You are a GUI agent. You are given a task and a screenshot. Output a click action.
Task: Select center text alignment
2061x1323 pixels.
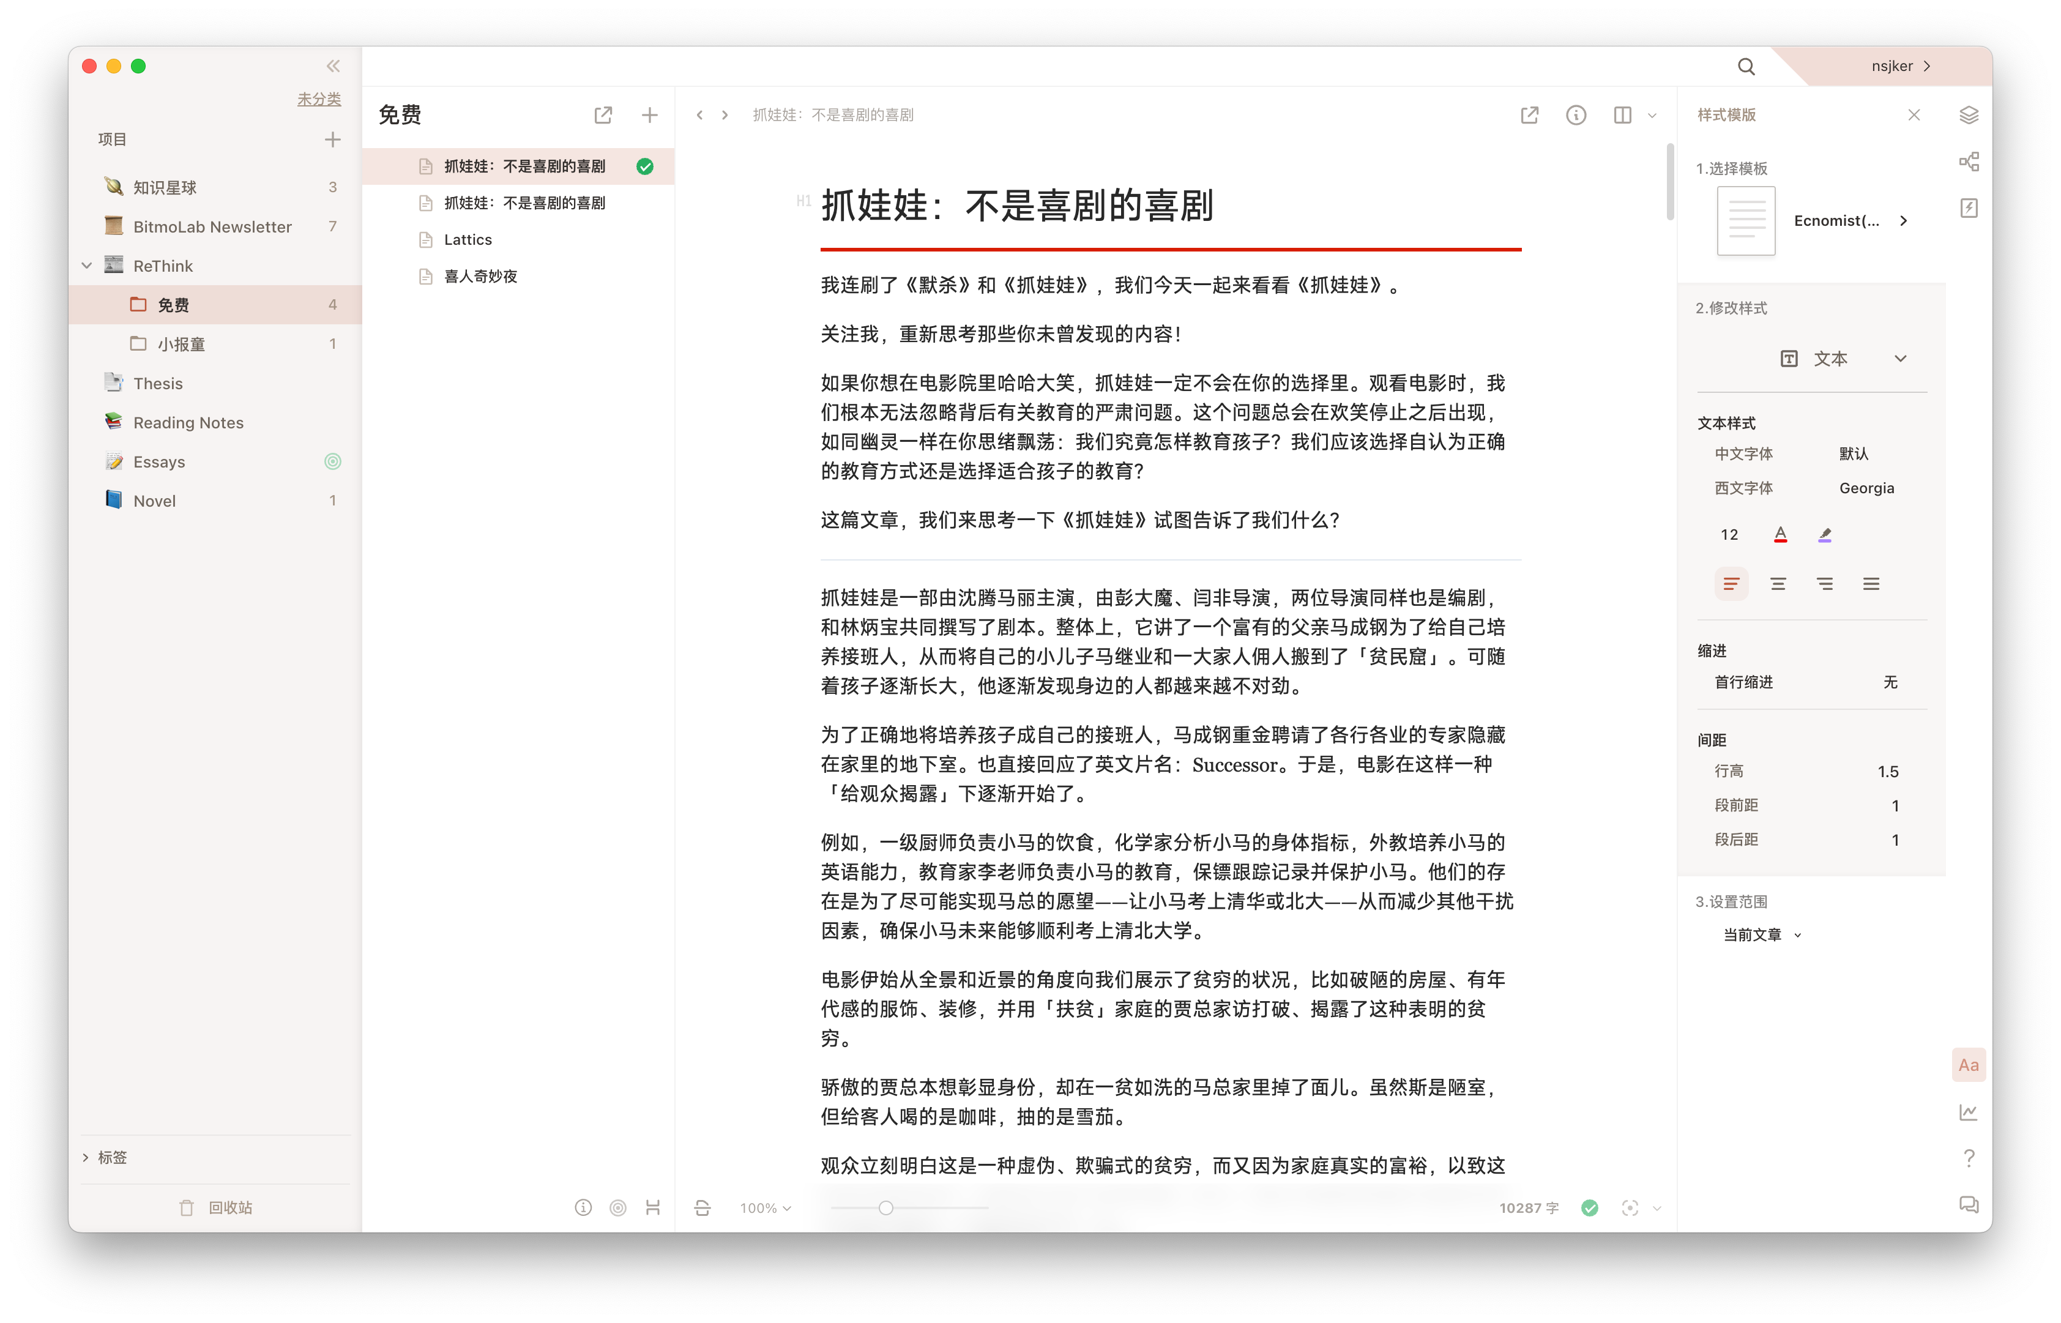(x=1778, y=584)
